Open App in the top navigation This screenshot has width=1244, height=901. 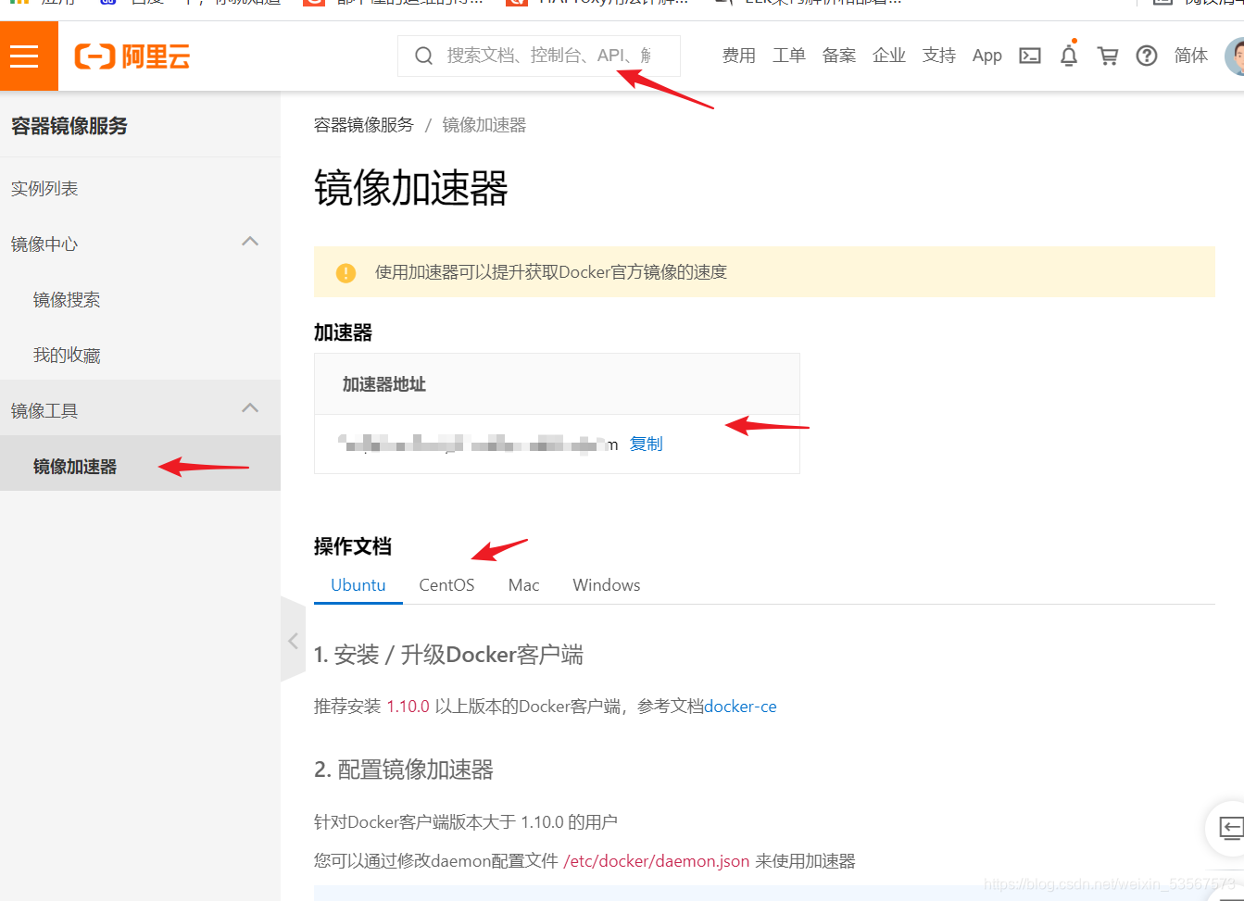[x=987, y=56]
